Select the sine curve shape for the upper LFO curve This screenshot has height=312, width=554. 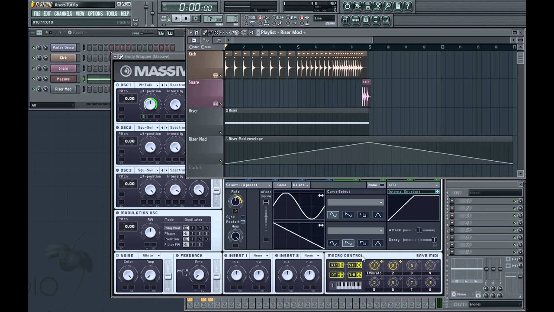[333, 214]
